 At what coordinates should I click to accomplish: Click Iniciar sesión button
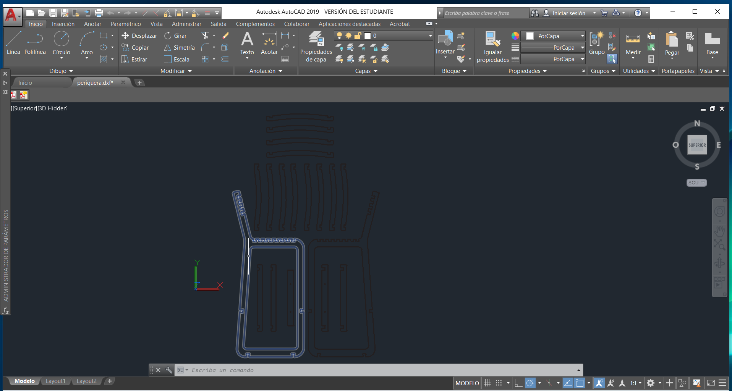click(568, 13)
